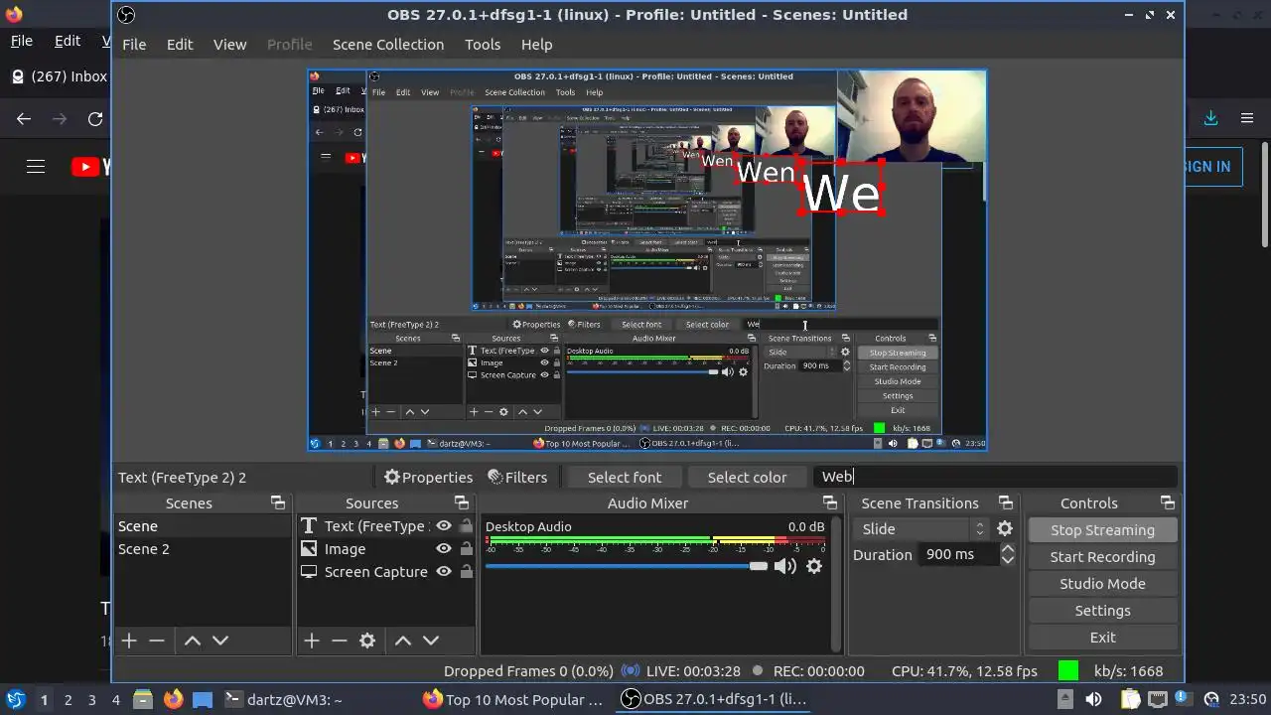Click Select font for the text source
The image size is (1271, 715).
tap(625, 478)
